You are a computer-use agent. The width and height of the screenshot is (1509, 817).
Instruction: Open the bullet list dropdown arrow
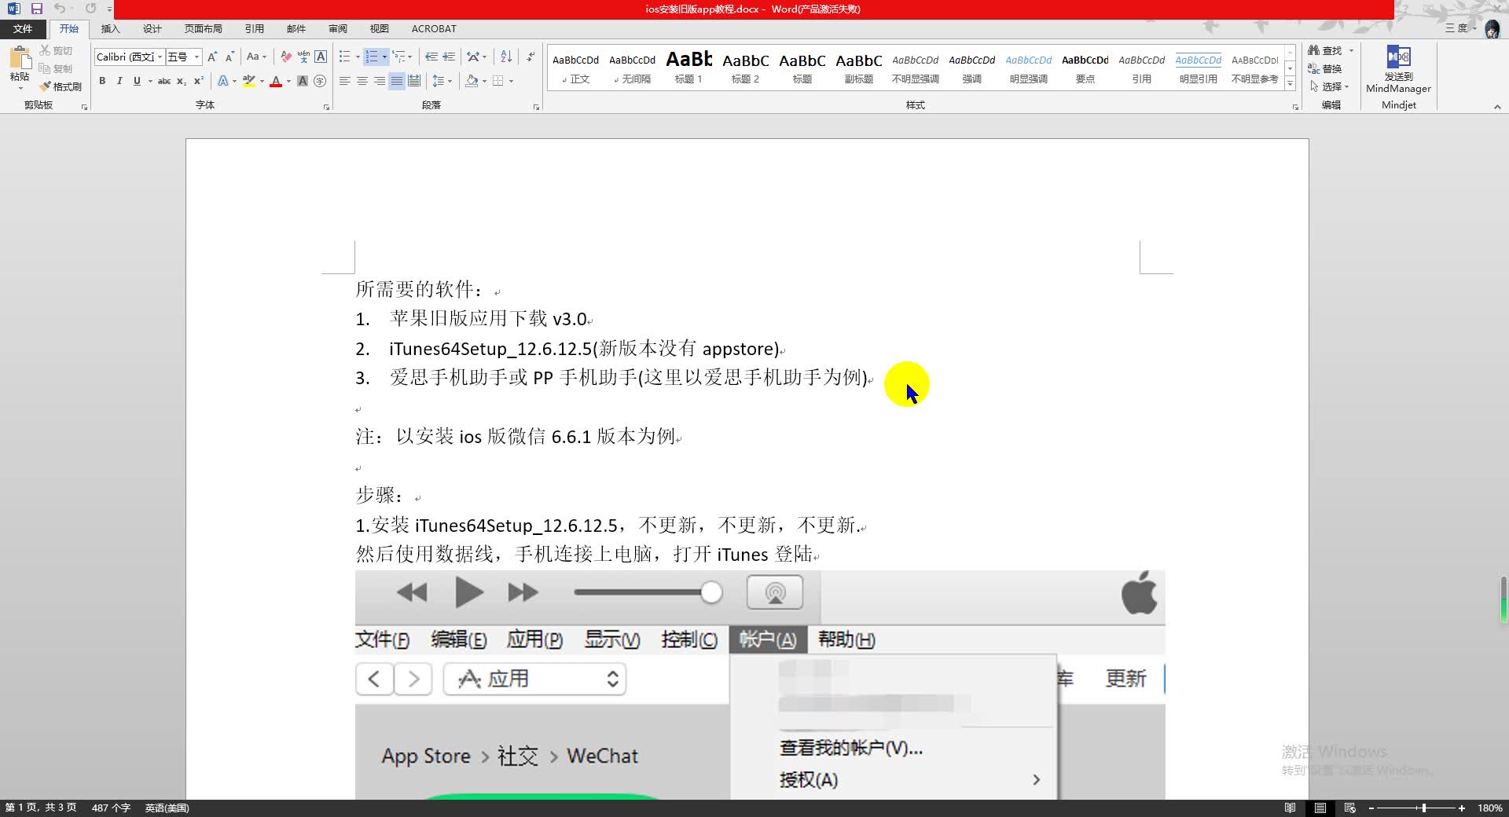pos(358,57)
